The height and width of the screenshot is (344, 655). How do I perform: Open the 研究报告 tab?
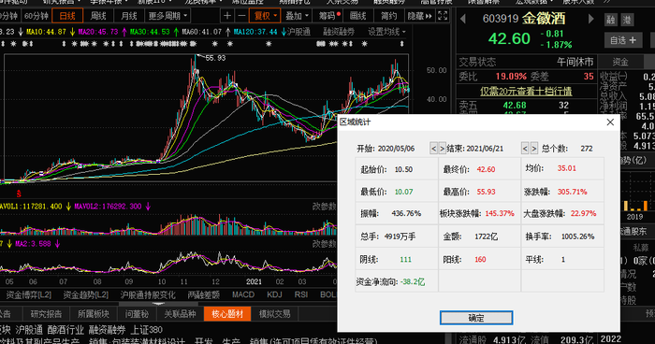47,314
